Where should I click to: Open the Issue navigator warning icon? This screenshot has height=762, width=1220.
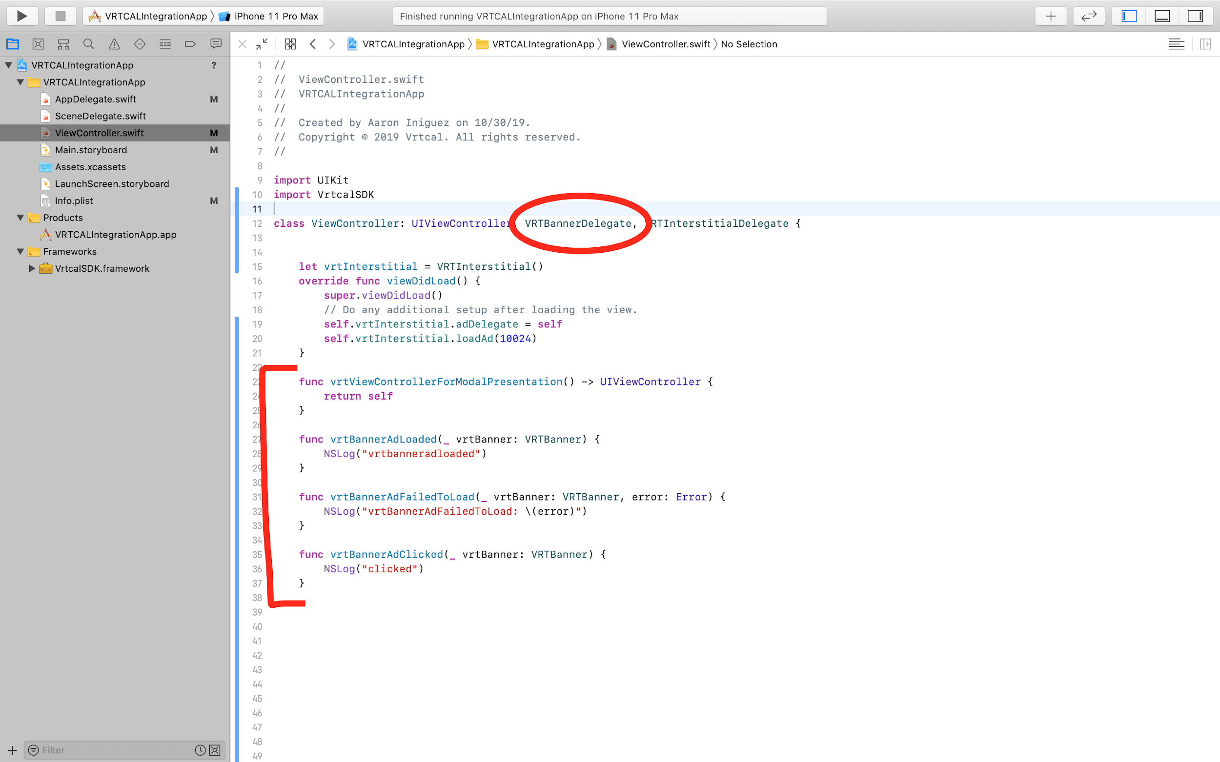pyautogui.click(x=115, y=44)
